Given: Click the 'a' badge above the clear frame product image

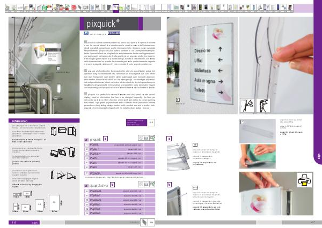Looking at the screenshot, I should tap(169, 139).
